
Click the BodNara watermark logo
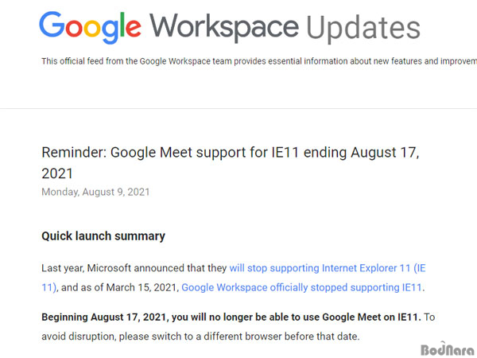447,349
